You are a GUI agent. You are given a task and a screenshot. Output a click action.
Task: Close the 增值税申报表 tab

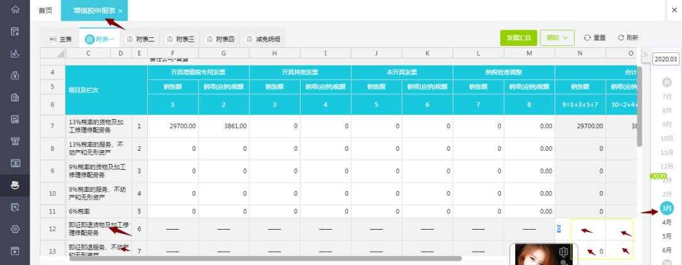coord(121,11)
